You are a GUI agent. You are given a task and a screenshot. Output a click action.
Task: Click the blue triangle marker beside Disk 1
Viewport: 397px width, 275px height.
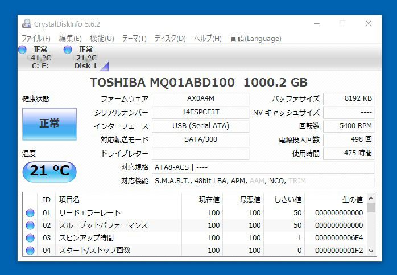[104, 66]
